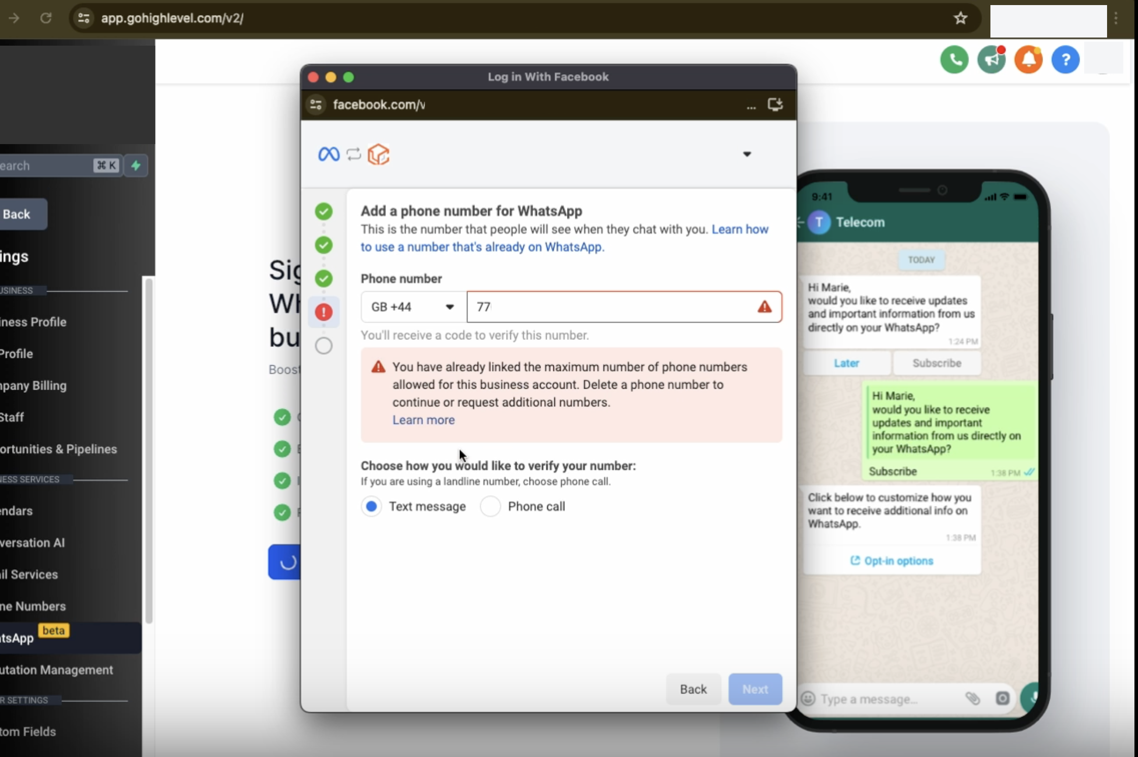This screenshot has width=1138, height=757.
Task: Click the Next button in Facebook dialog
Action: coord(755,689)
